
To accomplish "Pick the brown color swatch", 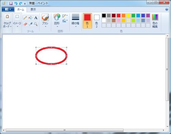I will (x=114, y=20).
